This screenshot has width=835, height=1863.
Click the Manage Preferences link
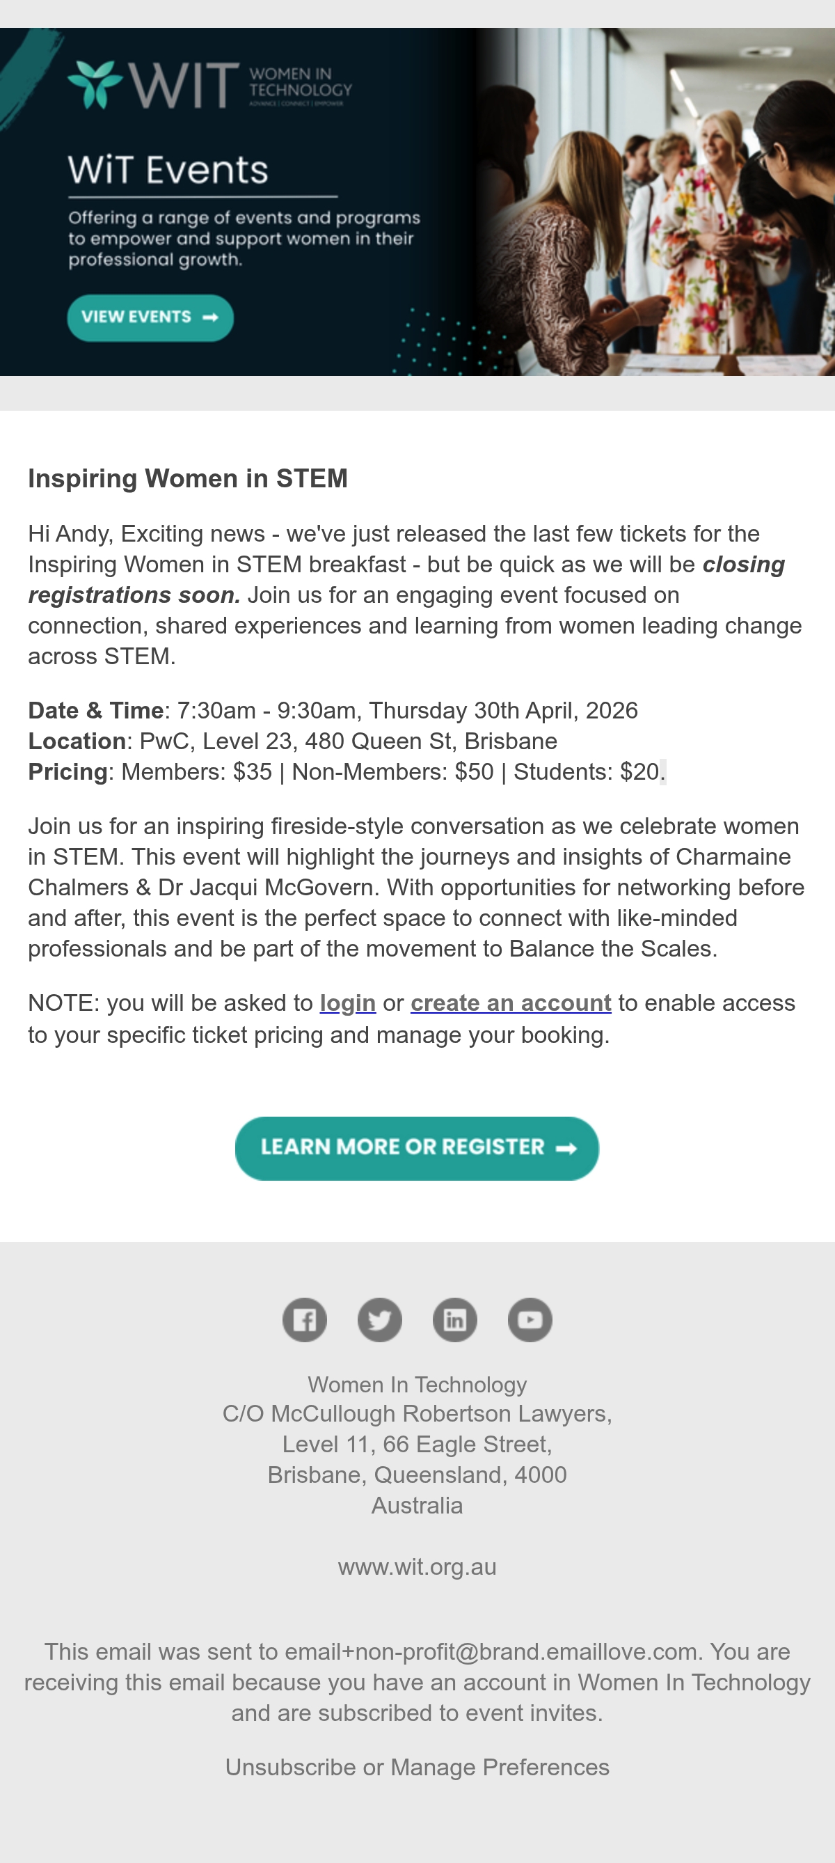point(500,1767)
